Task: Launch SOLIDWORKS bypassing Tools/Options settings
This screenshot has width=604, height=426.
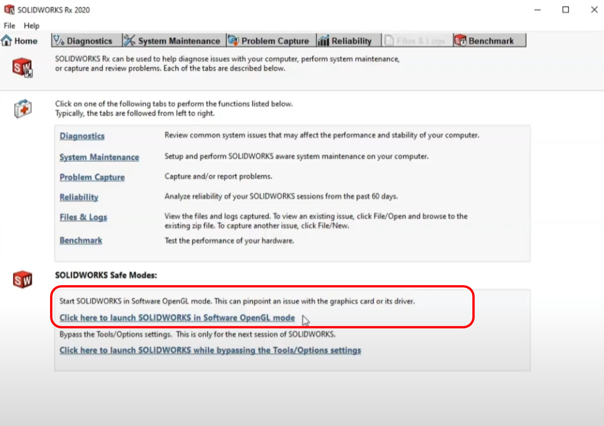Action: tap(210, 350)
